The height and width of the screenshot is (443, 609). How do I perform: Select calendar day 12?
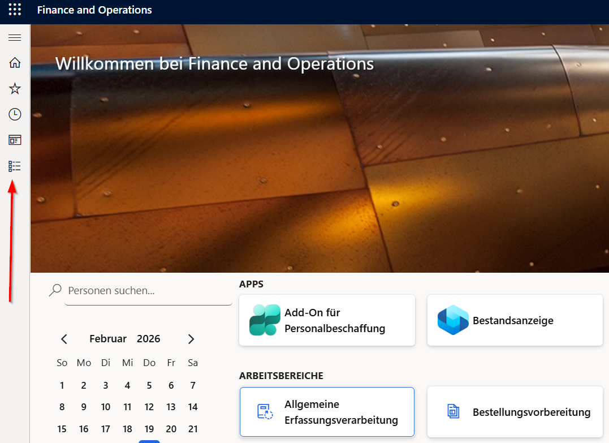pyautogui.click(x=149, y=407)
